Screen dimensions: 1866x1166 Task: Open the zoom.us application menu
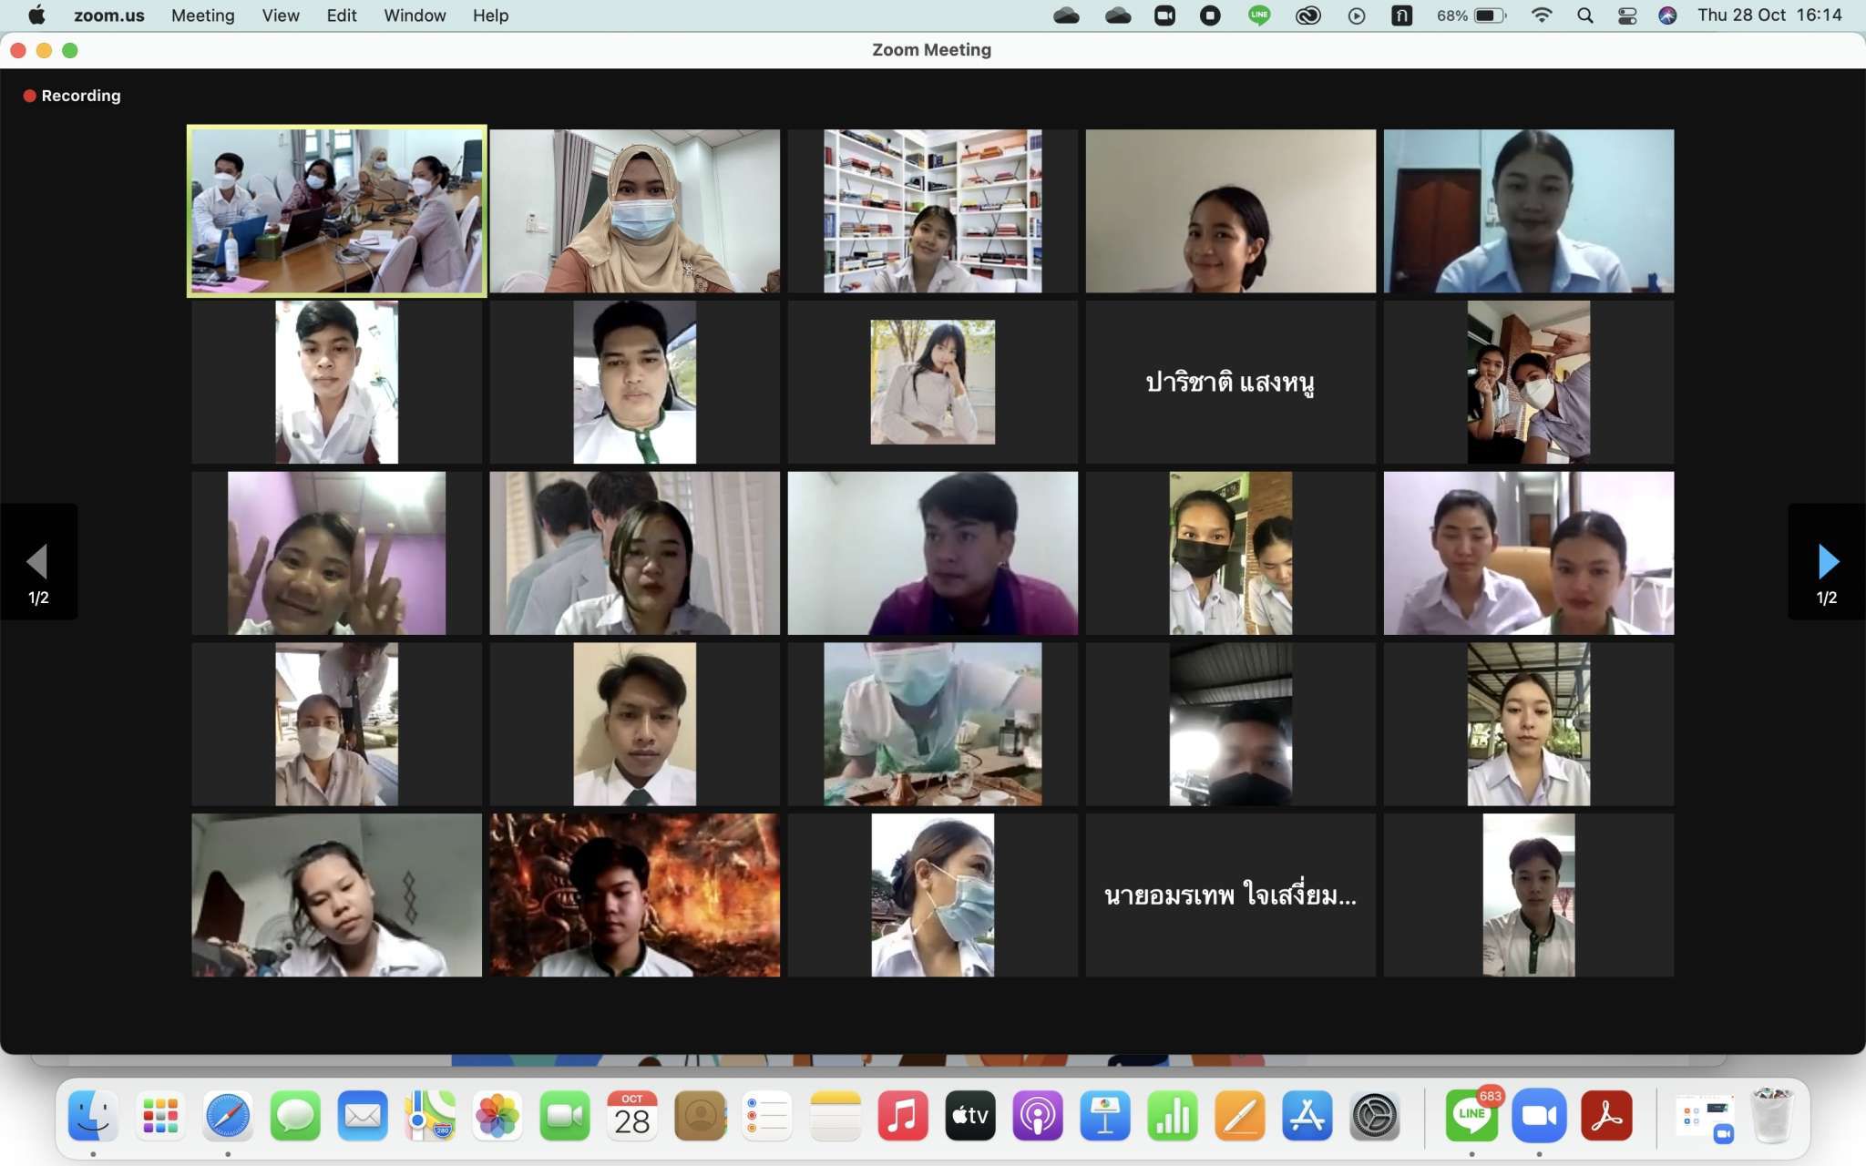click(x=108, y=15)
